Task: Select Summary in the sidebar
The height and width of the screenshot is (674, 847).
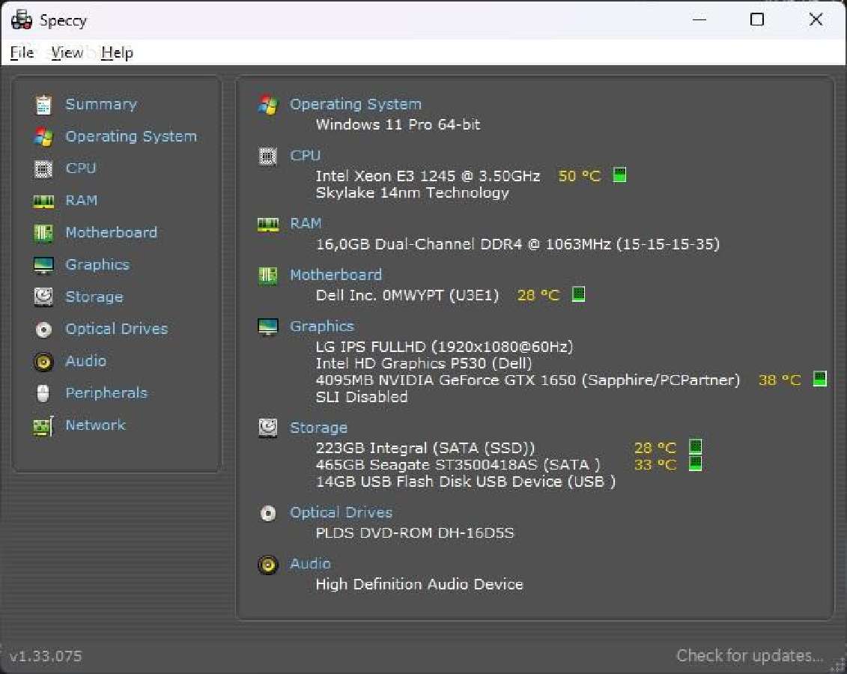Action: (x=101, y=104)
